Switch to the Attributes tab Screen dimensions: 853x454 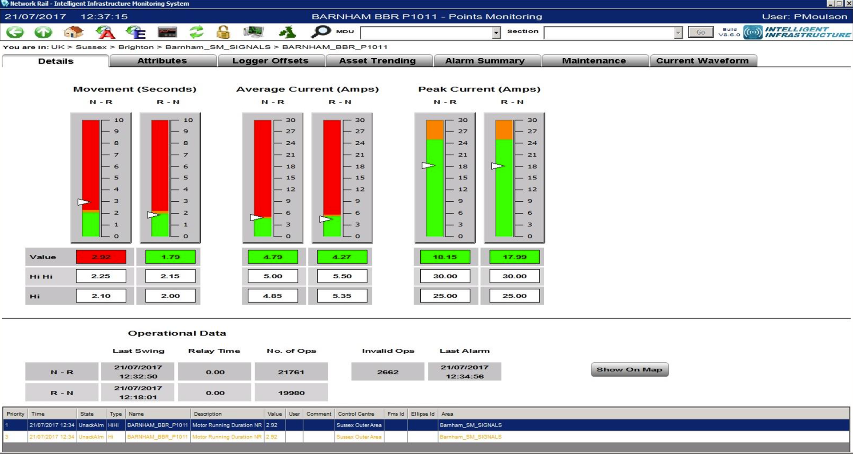point(162,60)
